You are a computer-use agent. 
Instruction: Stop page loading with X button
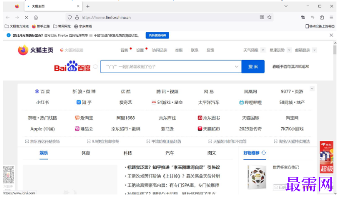[26, 18]
